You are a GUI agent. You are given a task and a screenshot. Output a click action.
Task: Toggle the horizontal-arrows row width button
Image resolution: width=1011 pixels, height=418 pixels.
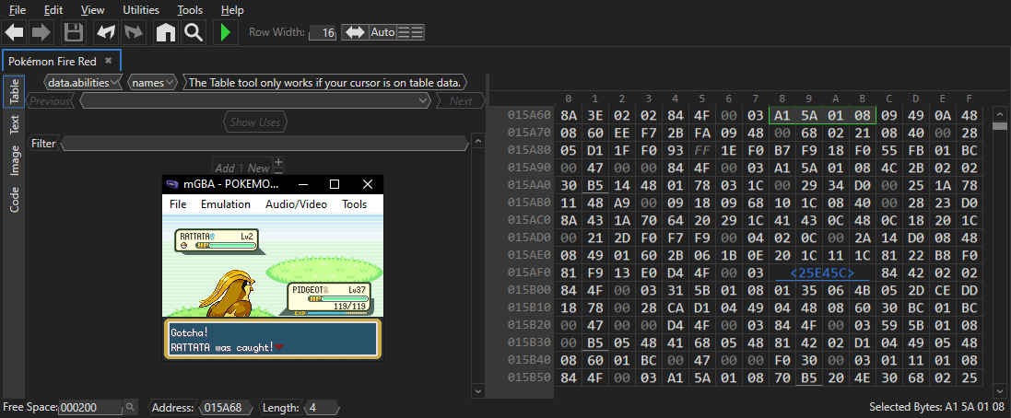[354, 32]
